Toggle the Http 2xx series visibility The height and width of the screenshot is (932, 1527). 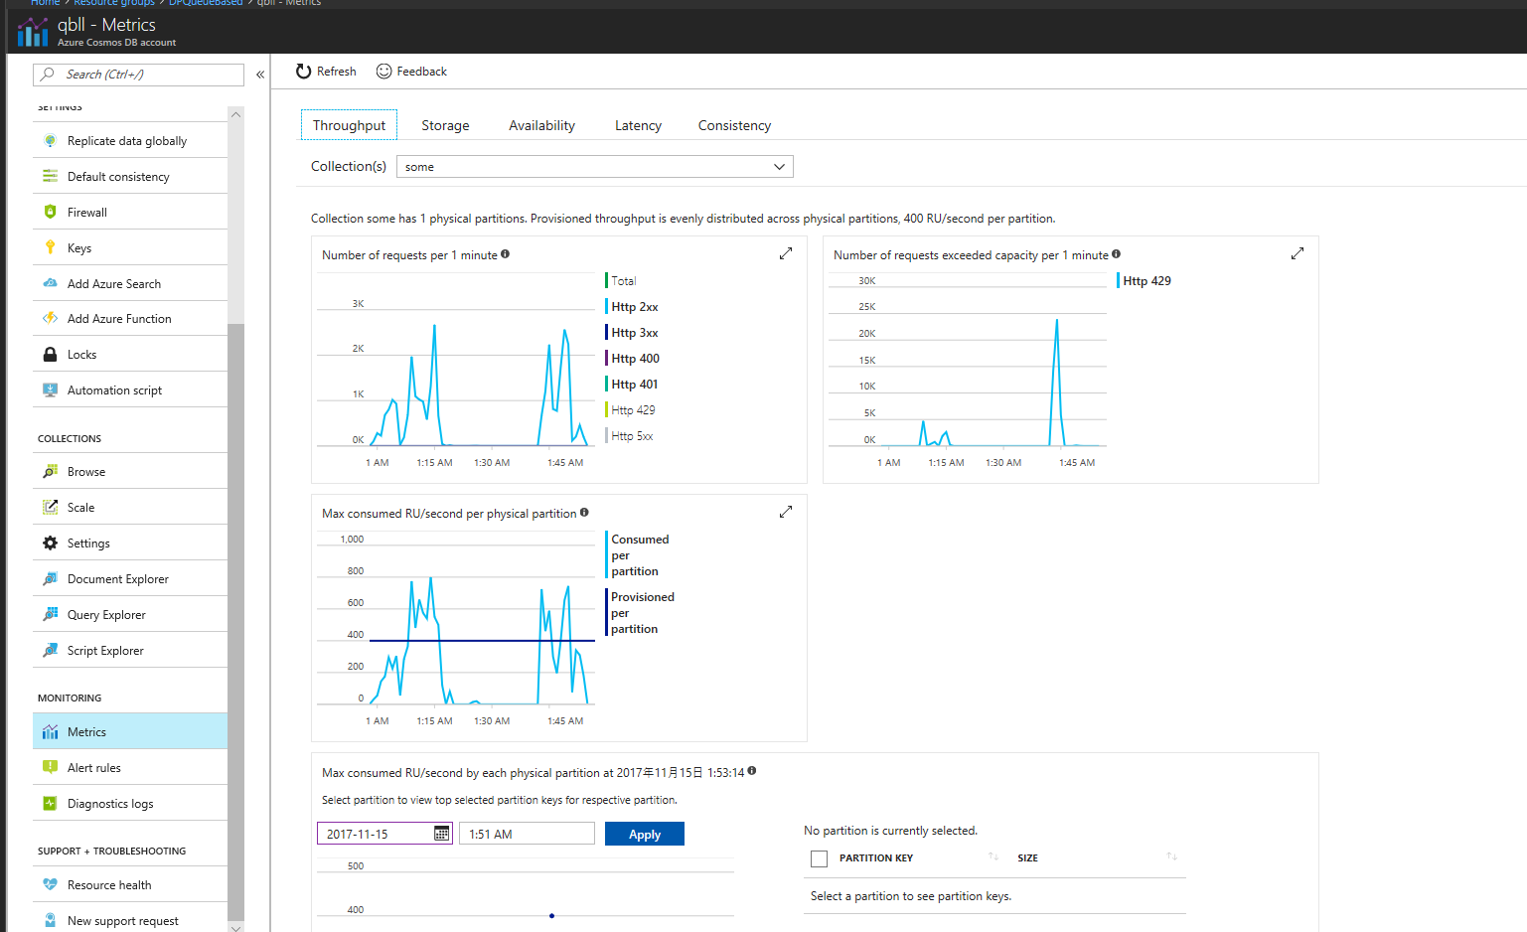click(x=632, y=306)
